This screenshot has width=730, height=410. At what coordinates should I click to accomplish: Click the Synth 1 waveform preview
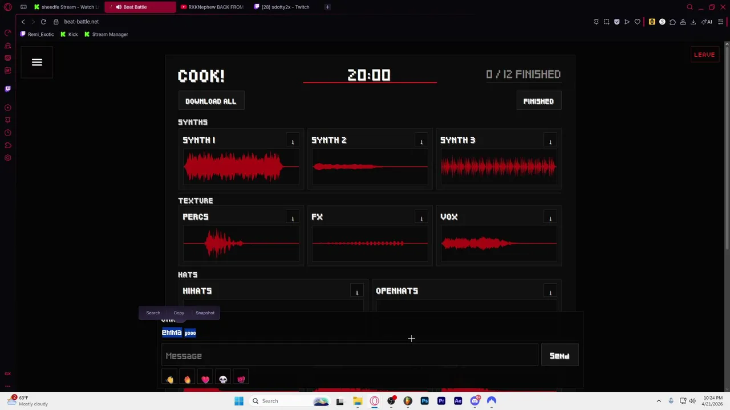[241, 167]
